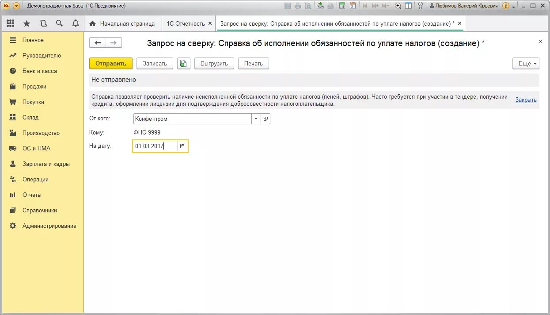Click the M+ memory add button
Image resolution: width=550 pixels, height=315 pixels.
pyautogui.click(x=375, y=6)
